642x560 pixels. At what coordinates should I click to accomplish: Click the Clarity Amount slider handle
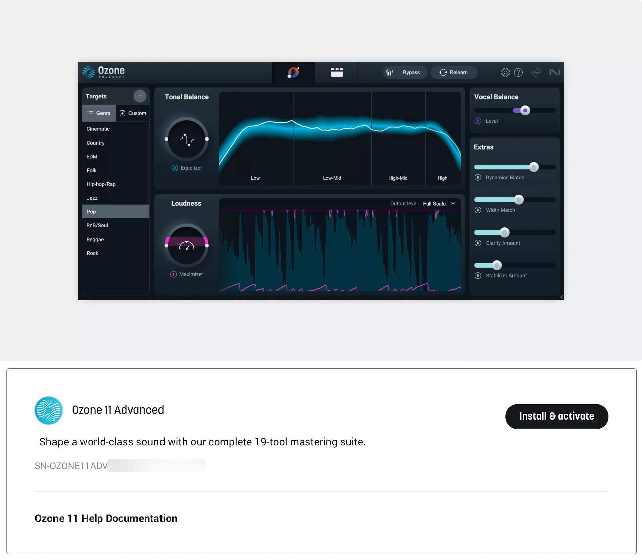[504, 232]
